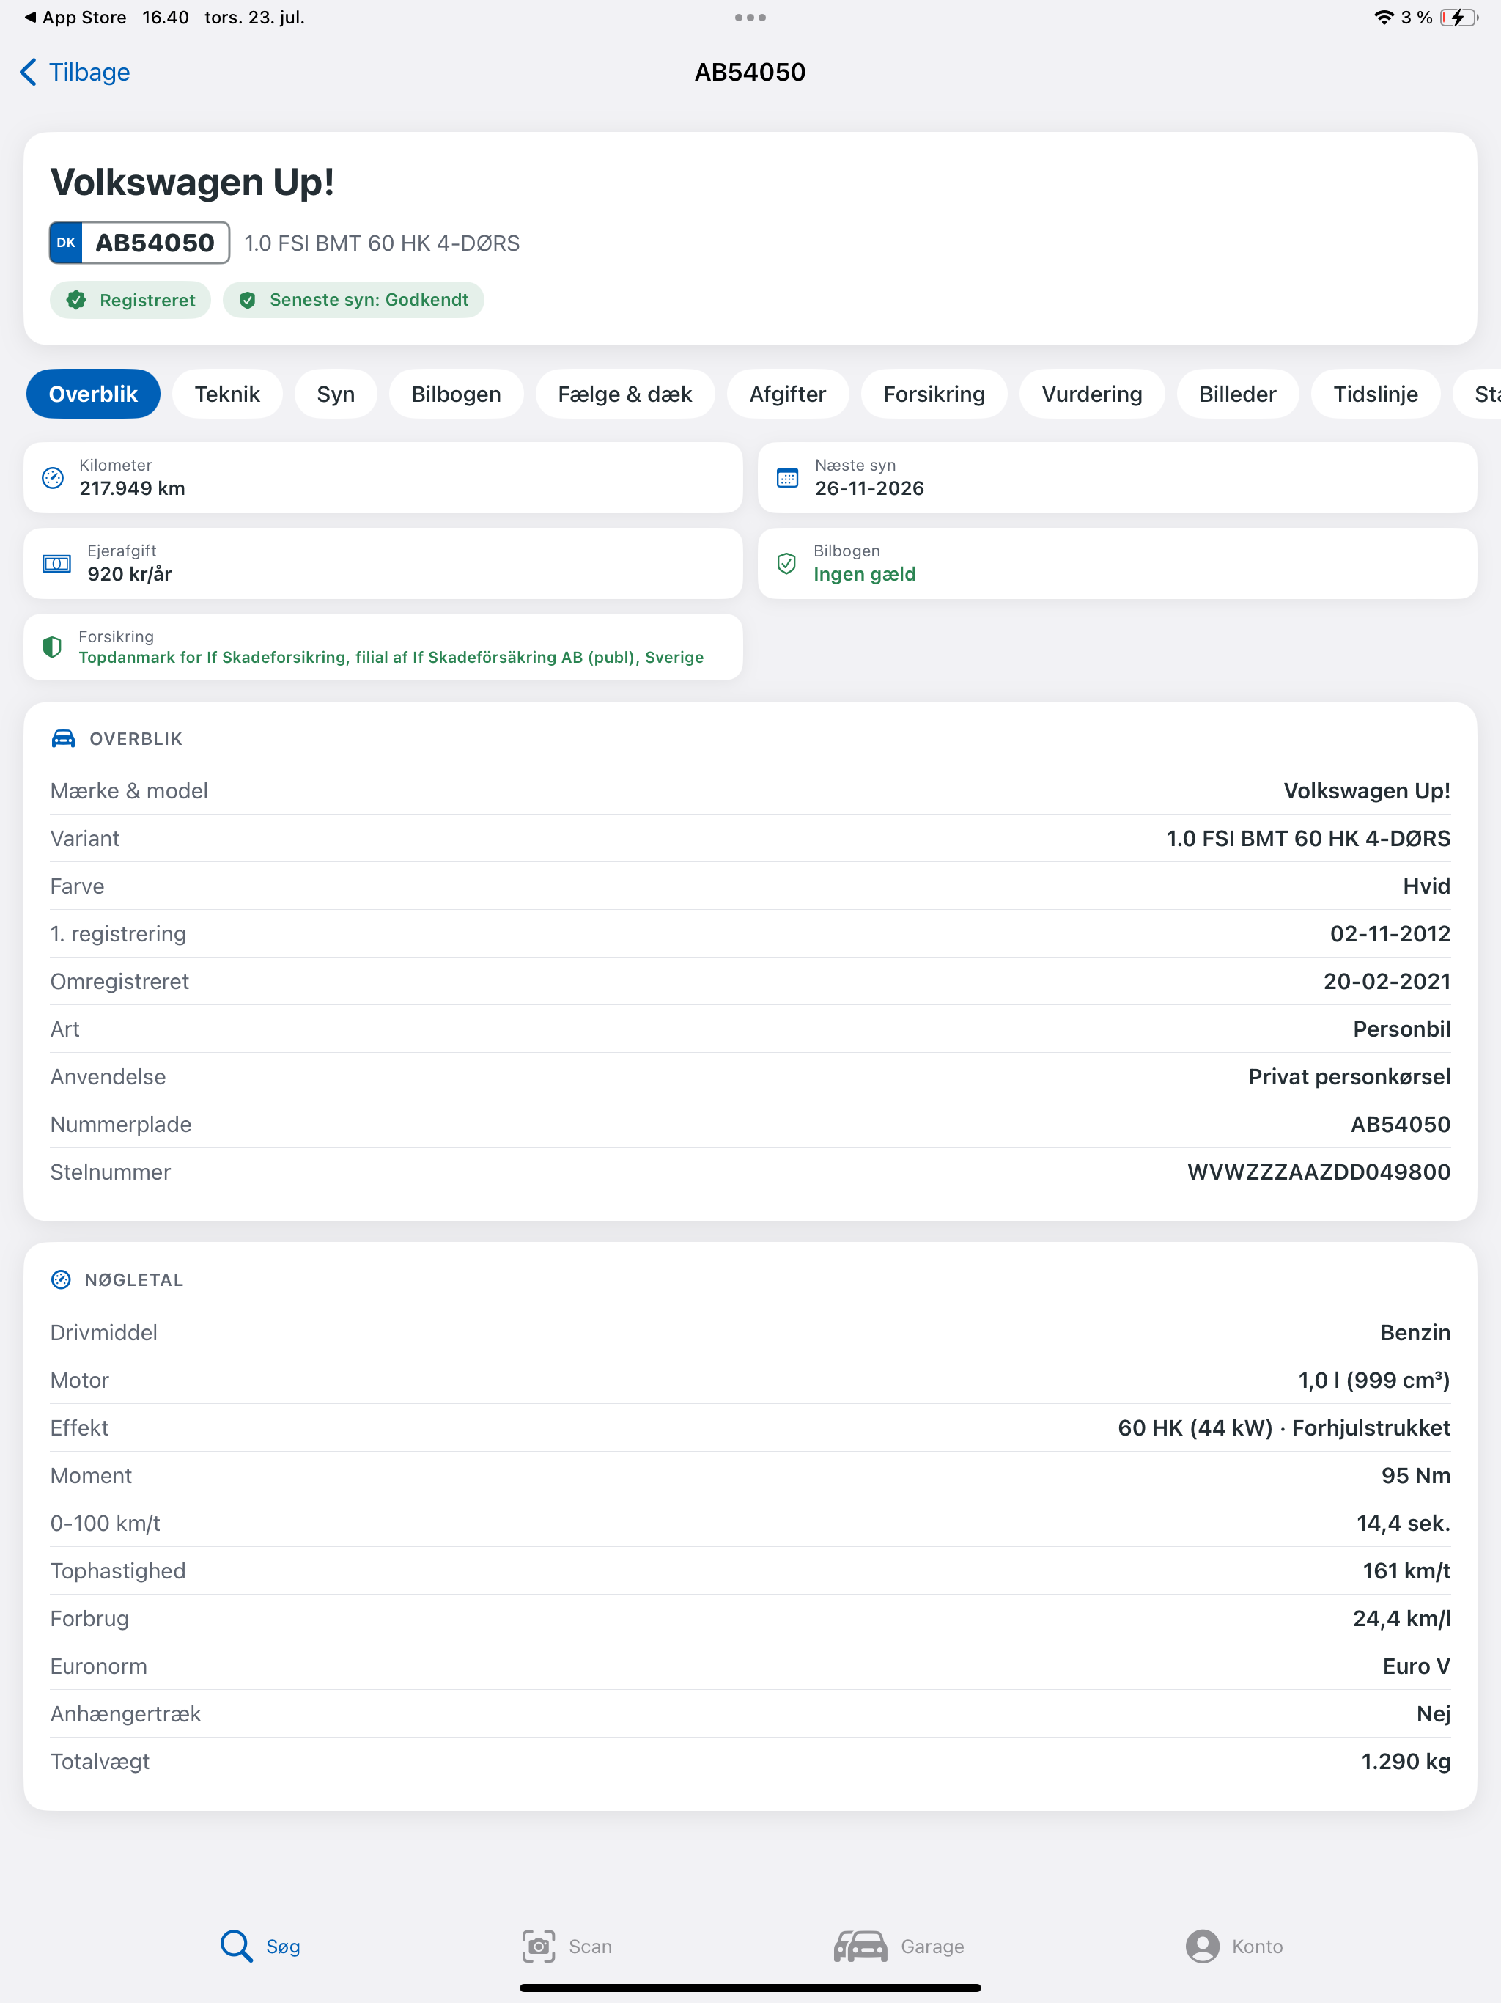Tap the home indicator bar
Viewport: 1501px width, 2003px height.
pyautogui.click(x=750, y=1988)
